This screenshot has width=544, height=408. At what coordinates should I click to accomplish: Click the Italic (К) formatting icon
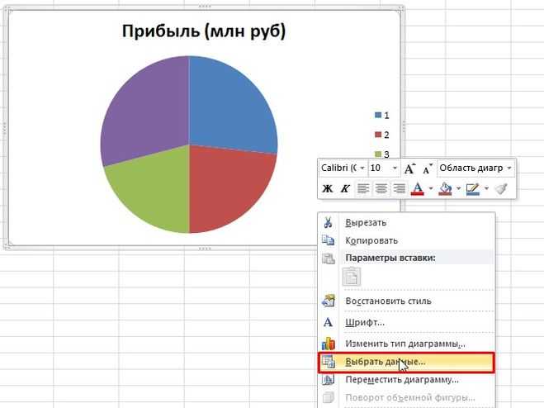coord(345,188)
